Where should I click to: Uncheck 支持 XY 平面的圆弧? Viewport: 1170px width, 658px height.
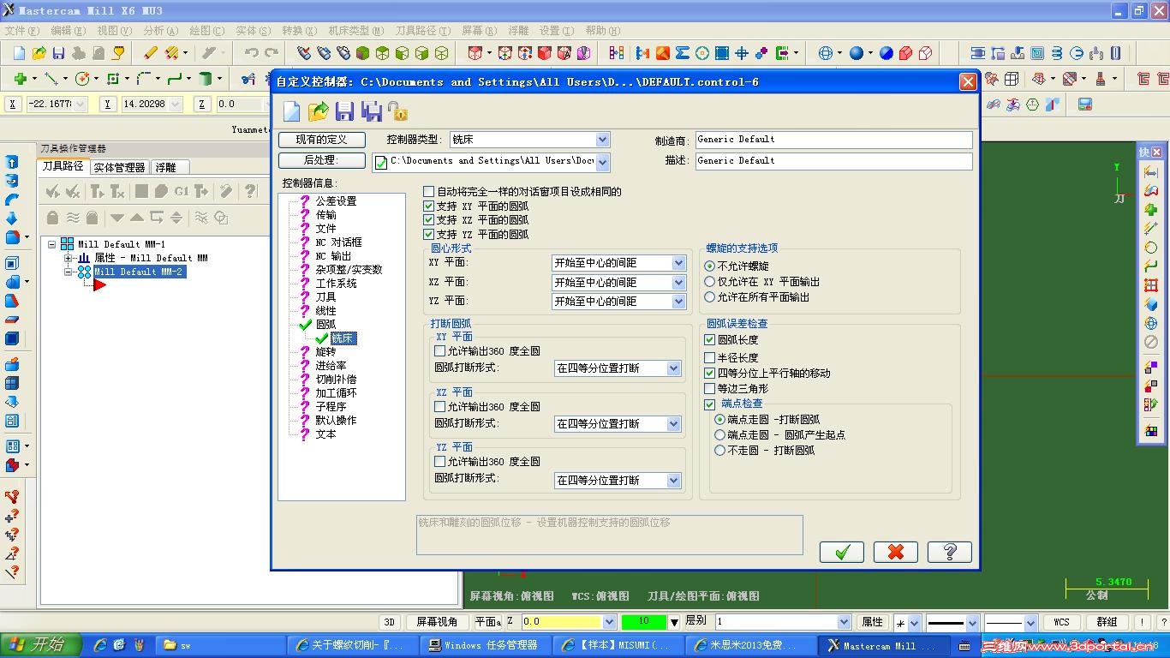[429, 206]
